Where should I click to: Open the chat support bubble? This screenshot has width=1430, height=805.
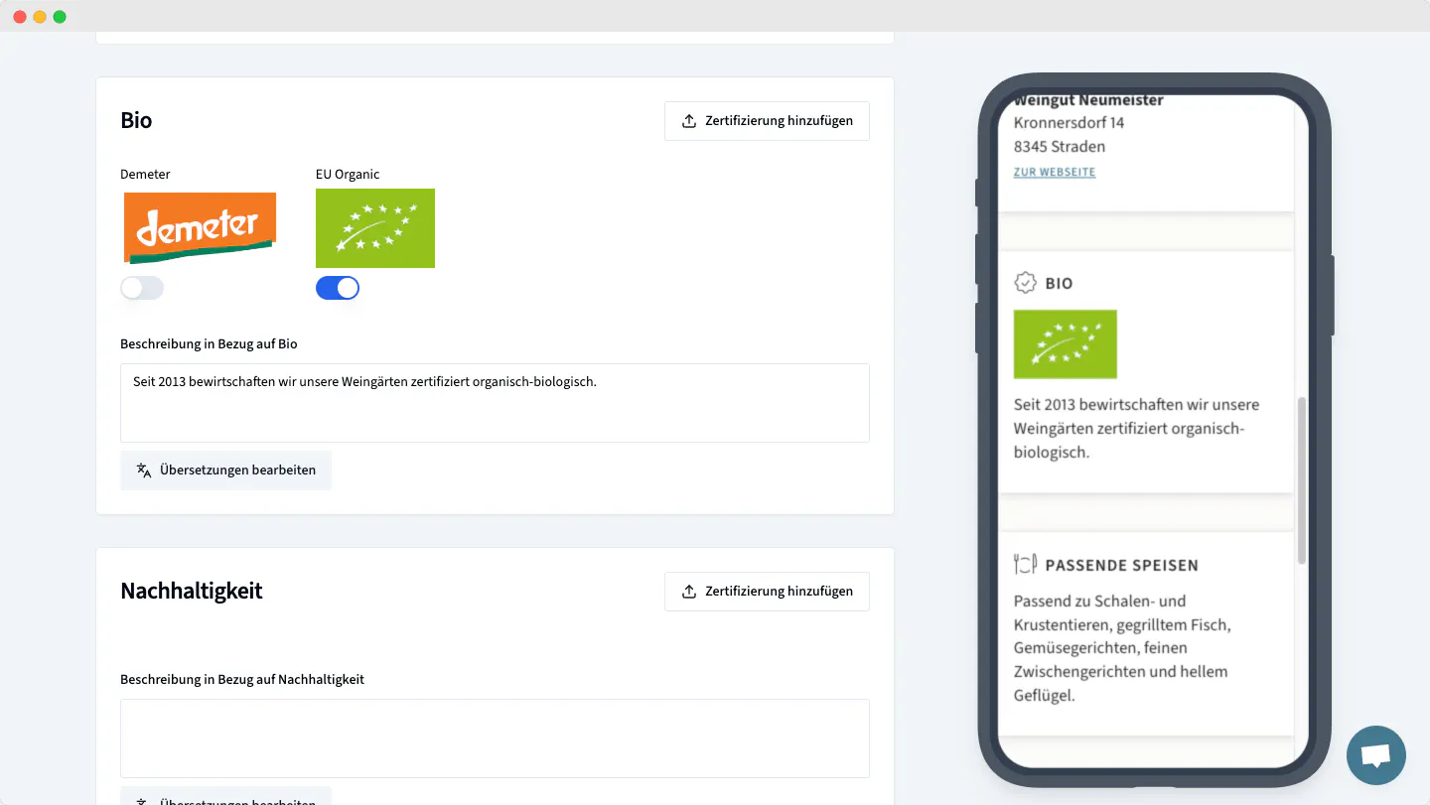1375,755
